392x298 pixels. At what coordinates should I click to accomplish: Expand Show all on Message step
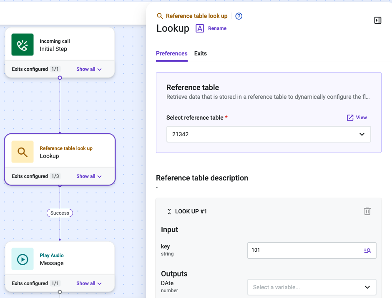click(89, 283)
